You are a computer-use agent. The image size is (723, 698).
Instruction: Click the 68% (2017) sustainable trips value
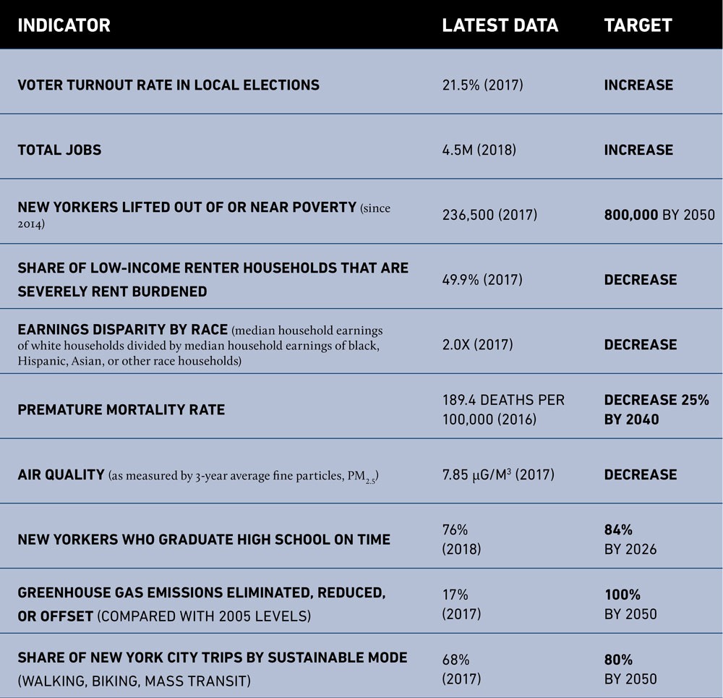click(461, 668)
